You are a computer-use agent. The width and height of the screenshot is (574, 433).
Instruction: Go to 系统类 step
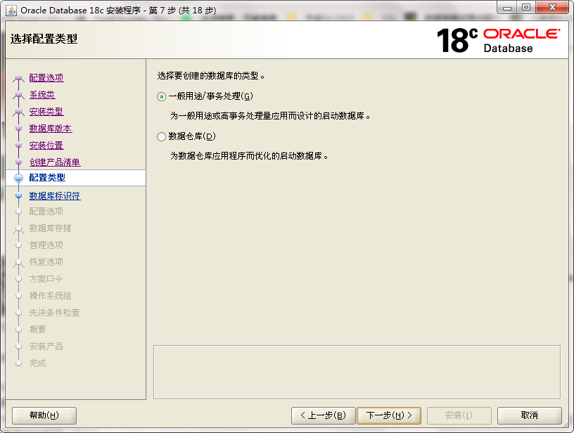coord(42,95)
